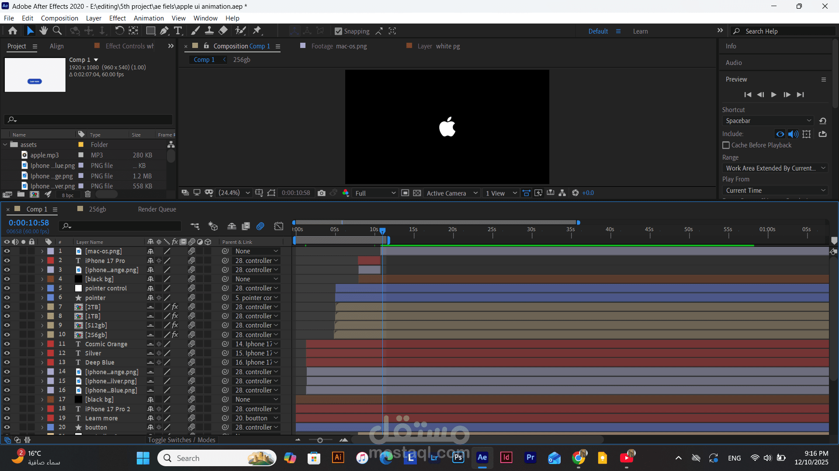
Task: Hide the boutton layer
Action: pyautogui.click(x=7, y=427)
